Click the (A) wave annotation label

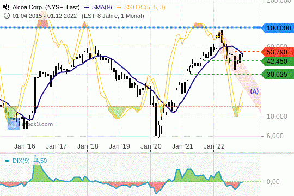pyautogui.click(x=254, y=91)
